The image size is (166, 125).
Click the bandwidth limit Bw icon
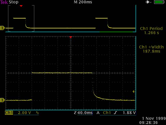click(x=37, y=113)
